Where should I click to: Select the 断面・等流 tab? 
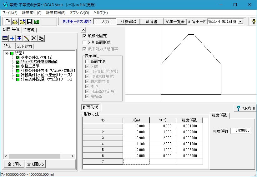click(x=11, y=29)
